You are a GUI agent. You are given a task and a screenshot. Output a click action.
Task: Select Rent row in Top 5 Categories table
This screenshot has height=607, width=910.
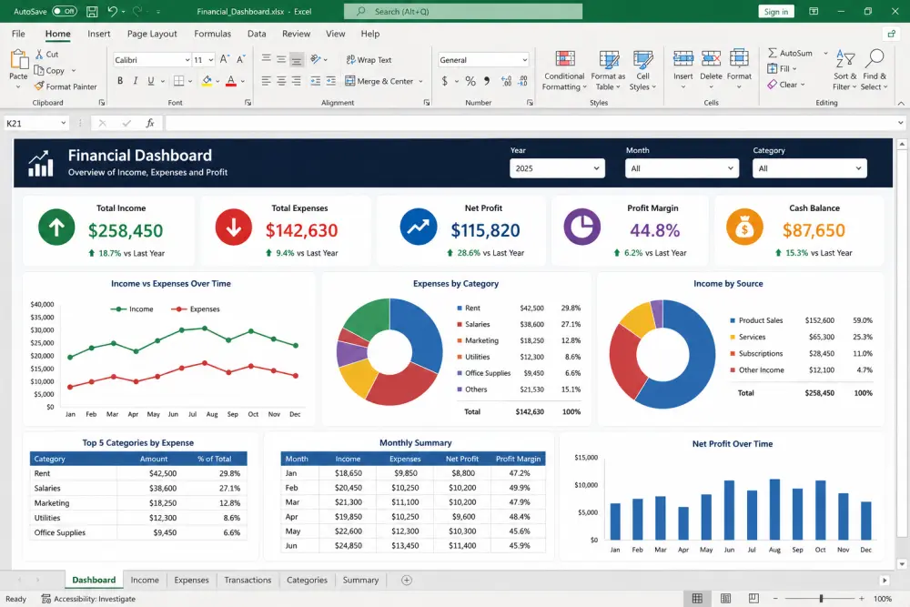pyautogui.click(x=138, y=473)
